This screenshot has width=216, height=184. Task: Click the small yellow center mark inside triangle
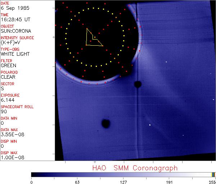[x=95, y=37]
